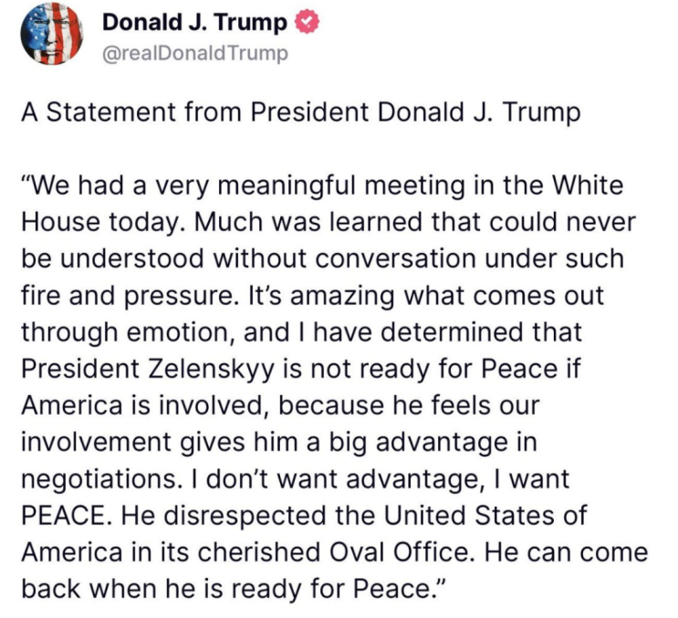
Task: Click the closing line 'back when he is ready'
Action: [x=162, y=591]
